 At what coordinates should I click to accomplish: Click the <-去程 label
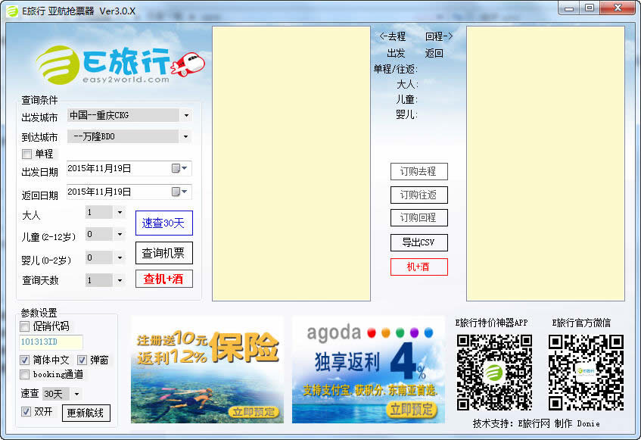[x=393, y=37]
